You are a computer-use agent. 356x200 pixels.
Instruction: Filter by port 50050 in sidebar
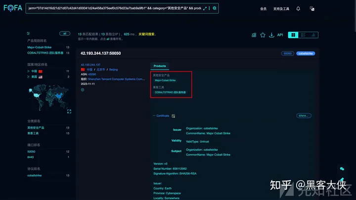[31, 152]
